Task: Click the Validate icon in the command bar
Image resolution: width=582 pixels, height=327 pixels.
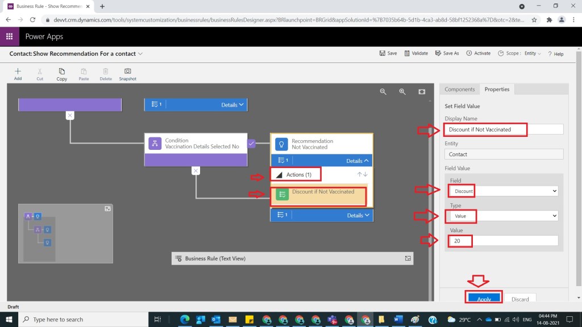Action: pyautogui.click(x=416, y=53)
